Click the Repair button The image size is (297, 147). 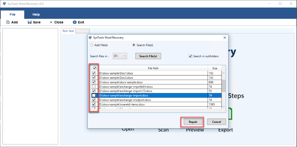pyautogui.click(x=193, y=122)
